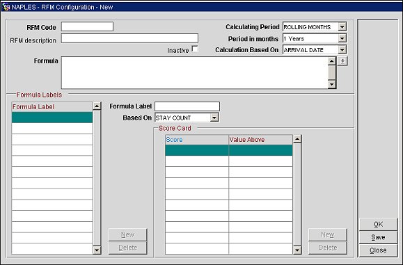Click the Formula Label column header
The height and width of the screenshot is (265, 403).
52,107
